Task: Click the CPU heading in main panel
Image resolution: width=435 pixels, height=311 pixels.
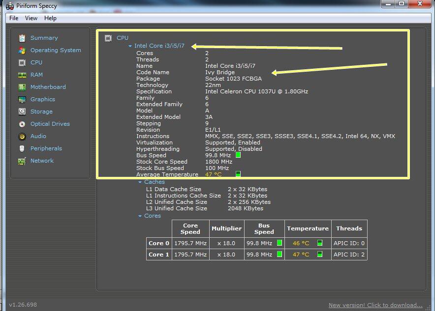Action: [123, 38]
